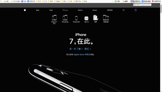Open the 百度 bookmark
This screenshot has width=162, height=92.
tap(24, 1)
